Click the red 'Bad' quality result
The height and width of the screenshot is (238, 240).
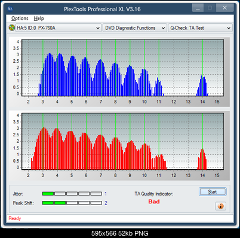tap(154, 202)
